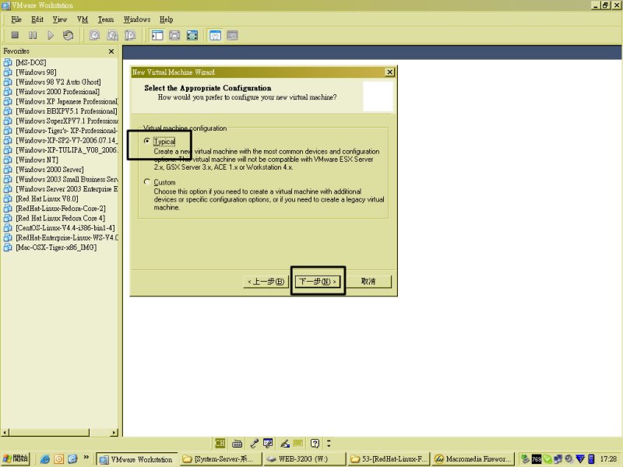Click the 上一步(B) back button
Image resolution: width=623 pixels, height=467 pixels.
point(266,282)
